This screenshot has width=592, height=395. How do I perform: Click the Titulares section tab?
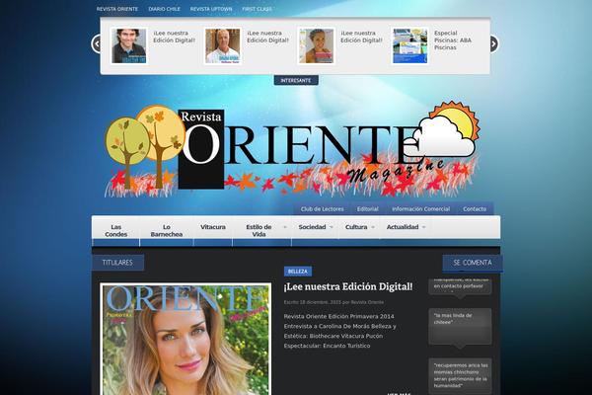click(117, 263)
